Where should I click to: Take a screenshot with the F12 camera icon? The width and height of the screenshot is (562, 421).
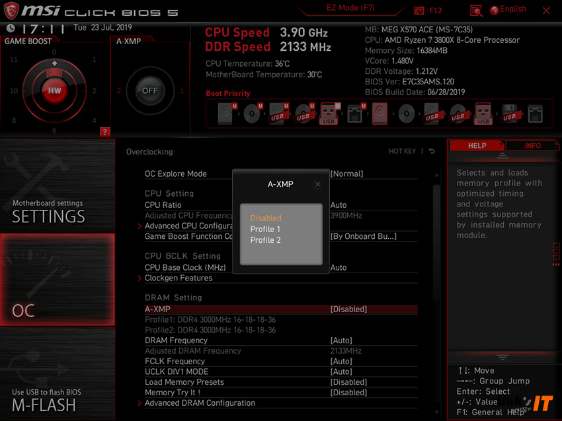point(419,11)
